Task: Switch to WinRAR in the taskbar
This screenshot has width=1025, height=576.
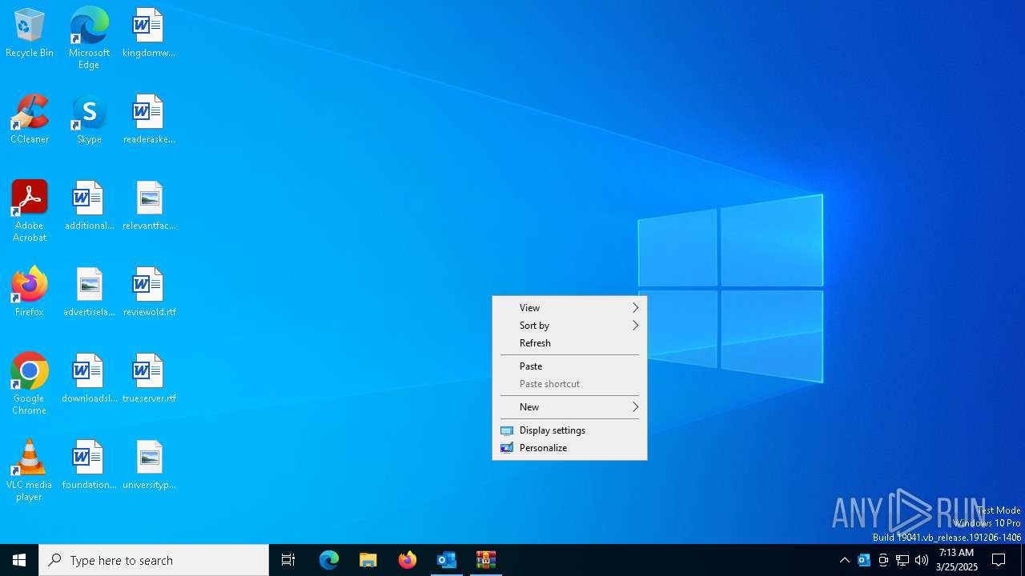Action: 486,560
